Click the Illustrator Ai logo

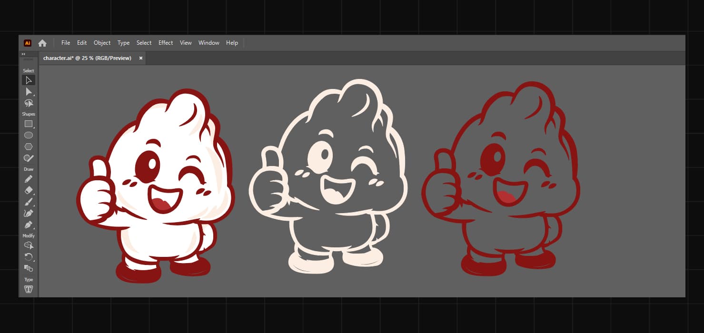point(28,43)
